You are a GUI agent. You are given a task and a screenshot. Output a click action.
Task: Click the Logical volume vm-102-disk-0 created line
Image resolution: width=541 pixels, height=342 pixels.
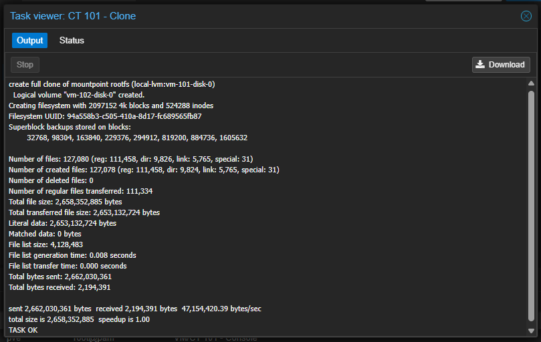[x=79, y=95]
